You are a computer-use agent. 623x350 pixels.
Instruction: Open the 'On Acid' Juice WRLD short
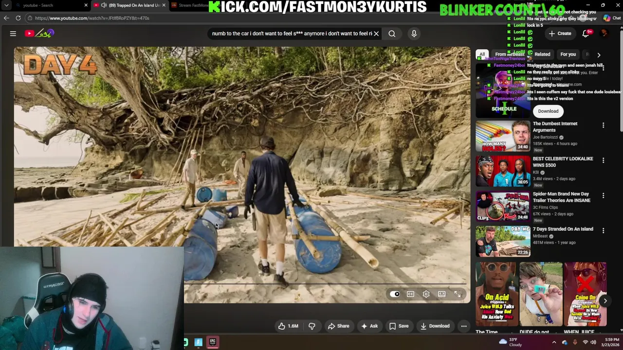pyautogui.click(x=496, y=294)
